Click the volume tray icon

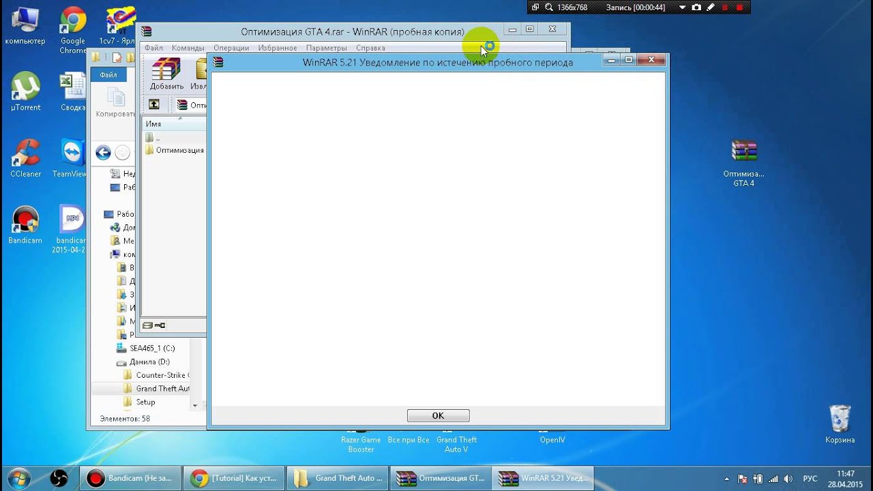788,479
